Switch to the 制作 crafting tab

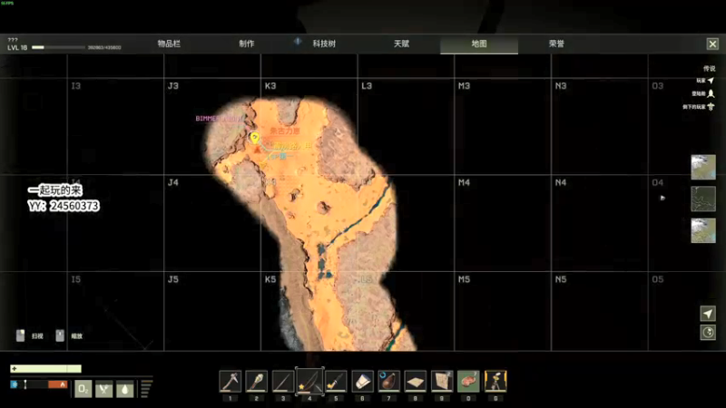[247, 44]
